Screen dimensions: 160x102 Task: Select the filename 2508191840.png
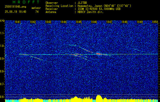click(x=16, y=7)
